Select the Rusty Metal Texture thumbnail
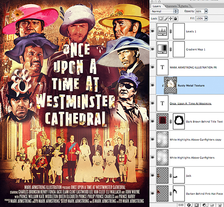The height and width of the screenshot is (207, 224). [x=170, y=85]
